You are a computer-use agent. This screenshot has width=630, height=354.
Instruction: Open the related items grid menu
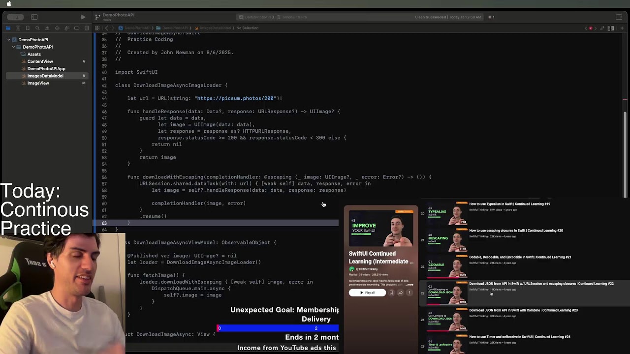[97, 28]
